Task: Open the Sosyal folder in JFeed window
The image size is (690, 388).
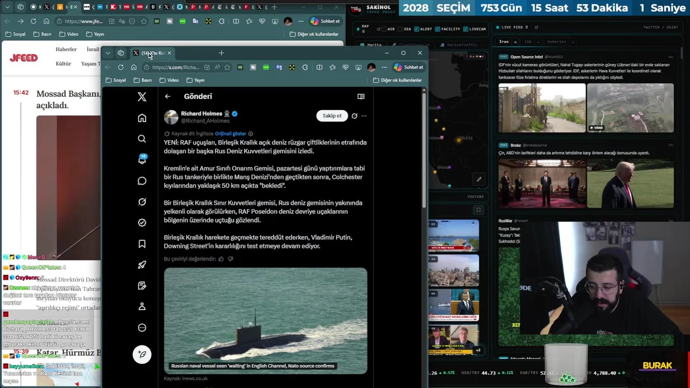Action: [x=16, y=34]
